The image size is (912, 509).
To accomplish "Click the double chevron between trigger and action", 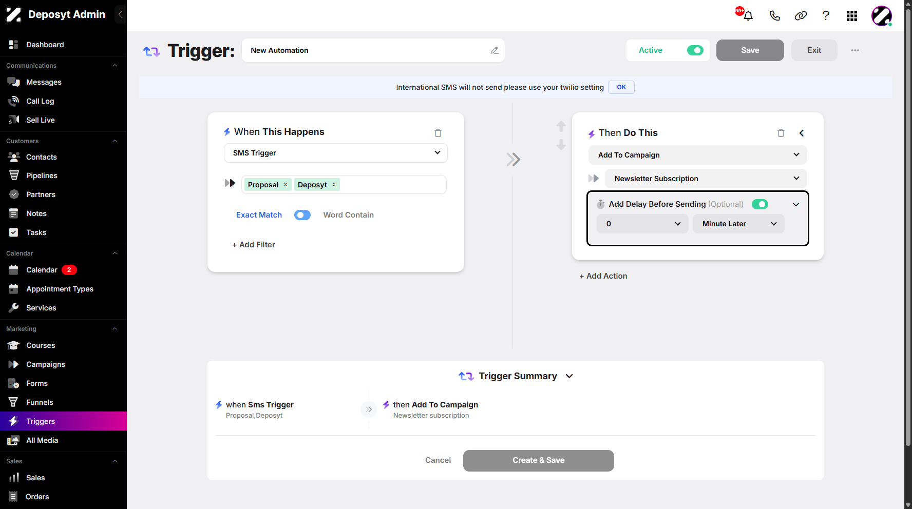I will point(513,160).
